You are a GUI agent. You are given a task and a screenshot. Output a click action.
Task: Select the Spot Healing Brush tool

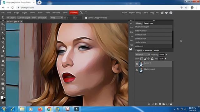coord(3,42)
